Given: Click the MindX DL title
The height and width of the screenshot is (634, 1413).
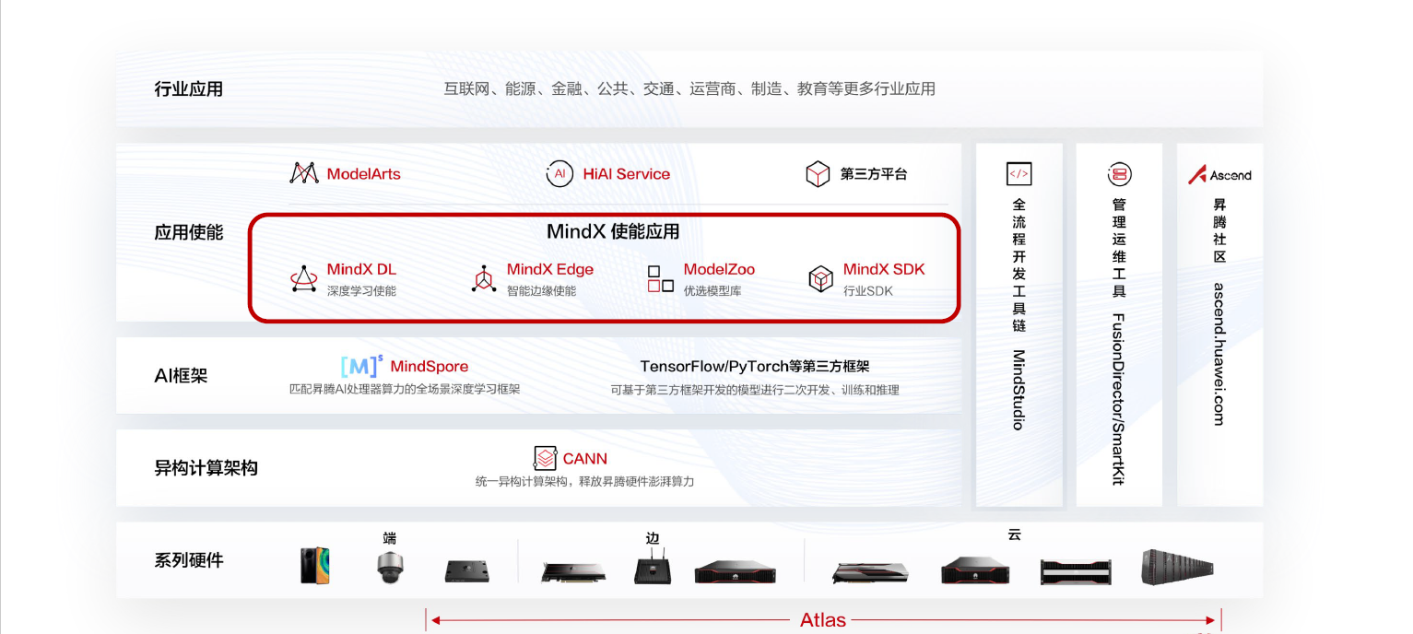Looking at the screenshot, I should pyautogui.click(x=361, y=270).
